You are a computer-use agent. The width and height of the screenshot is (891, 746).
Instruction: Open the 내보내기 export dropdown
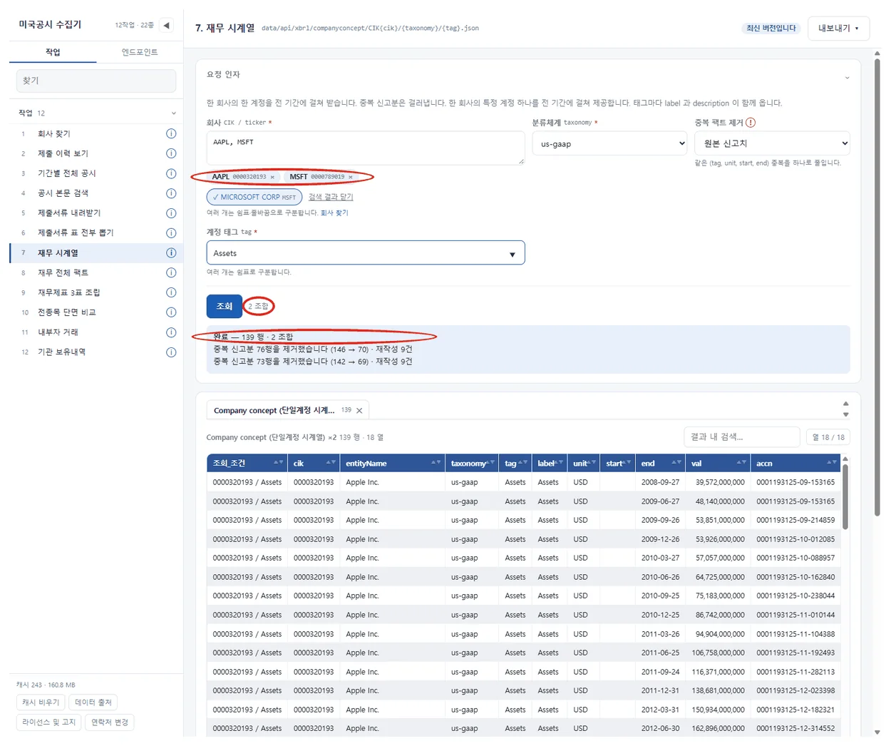click(x=838, y=29)
